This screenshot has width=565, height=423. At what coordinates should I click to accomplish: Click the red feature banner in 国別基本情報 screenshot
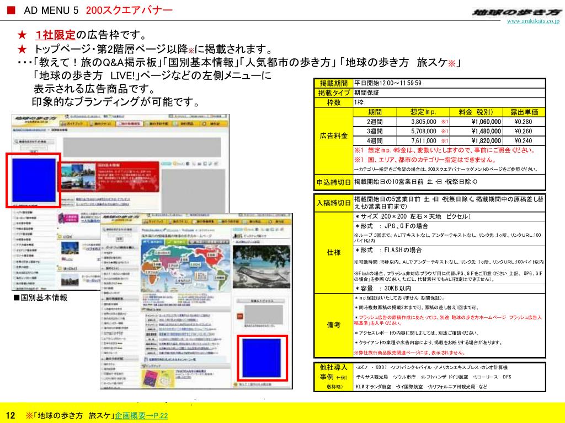pyautogui.click(x=109, y=176)
